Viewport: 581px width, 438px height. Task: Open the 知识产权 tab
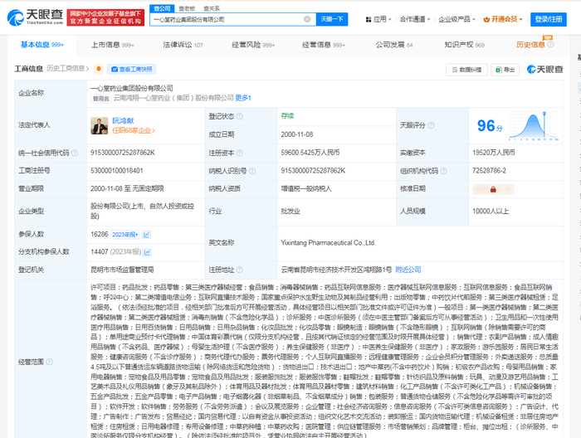coord(463,45)
